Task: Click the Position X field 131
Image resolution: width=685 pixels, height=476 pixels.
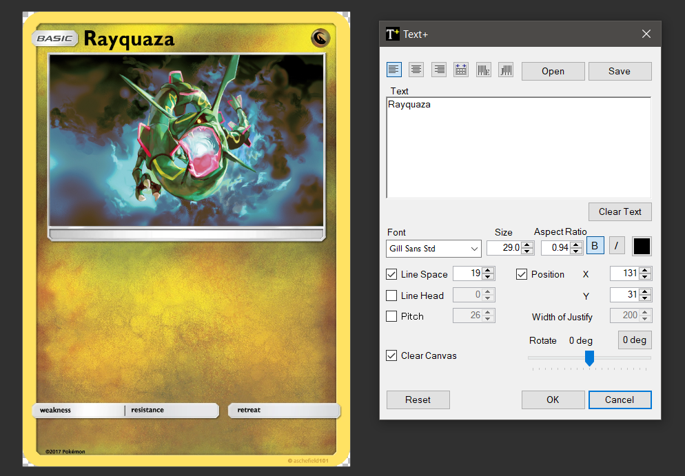Action: coord(625,273)
